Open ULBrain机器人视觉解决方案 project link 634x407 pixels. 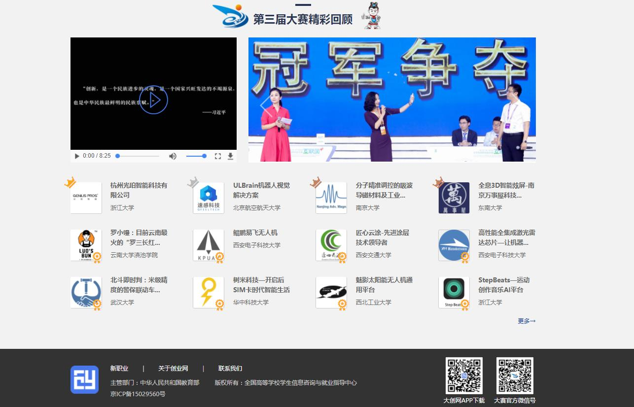(261, 190)
